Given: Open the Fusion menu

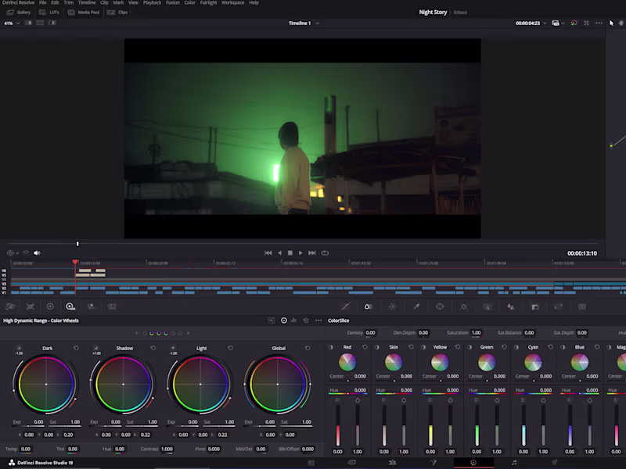Looking at the screenshot, I should pos(173,3).
